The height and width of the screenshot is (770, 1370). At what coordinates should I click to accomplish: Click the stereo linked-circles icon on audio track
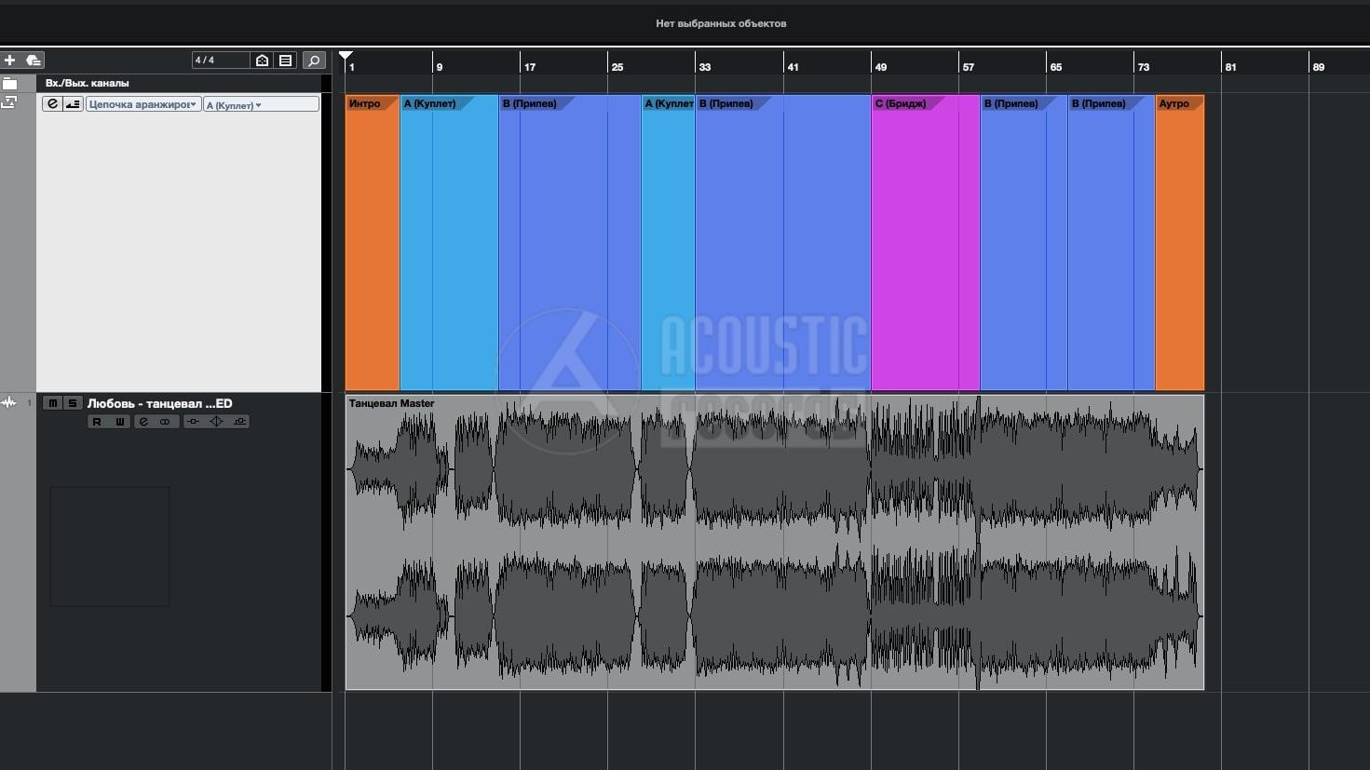tap(165, 422)
